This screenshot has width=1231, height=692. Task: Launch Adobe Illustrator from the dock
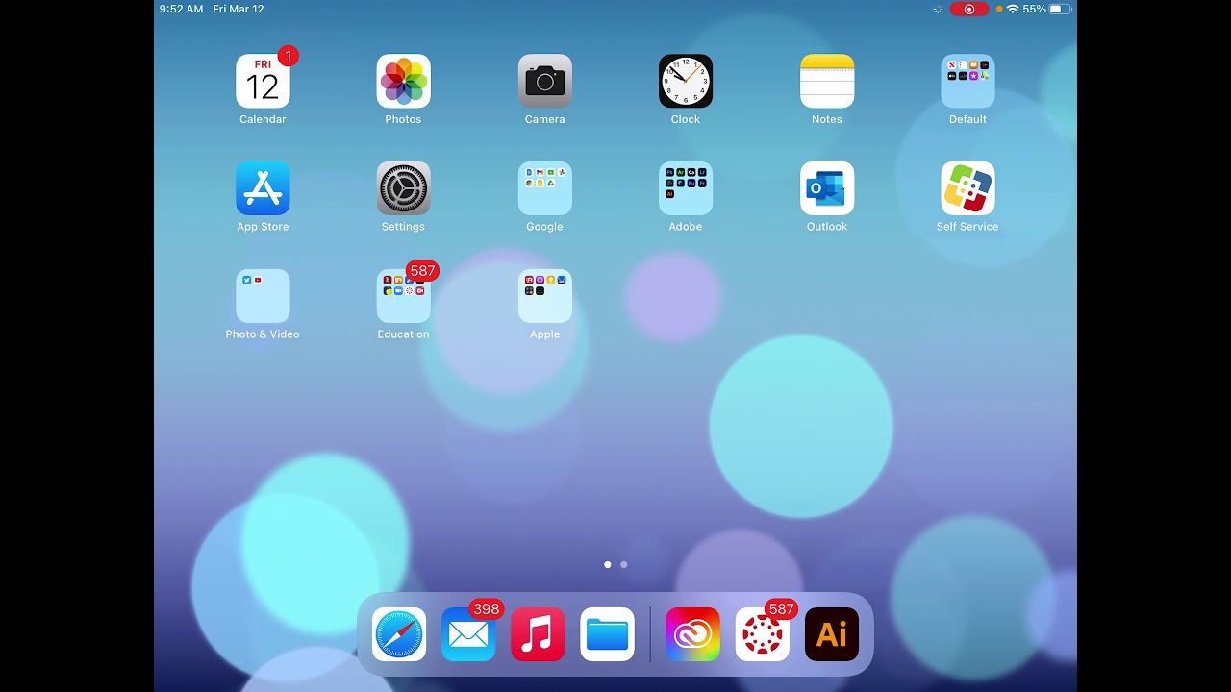[832, 634]
